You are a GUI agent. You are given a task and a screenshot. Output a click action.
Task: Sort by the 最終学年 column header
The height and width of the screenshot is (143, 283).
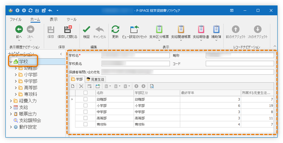(210, 93)
